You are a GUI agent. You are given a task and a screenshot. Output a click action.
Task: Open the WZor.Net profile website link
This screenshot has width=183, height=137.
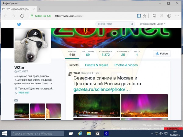(24, 93)
